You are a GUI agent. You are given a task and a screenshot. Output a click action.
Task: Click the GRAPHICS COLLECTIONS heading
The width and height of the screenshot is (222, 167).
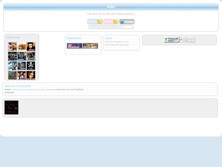point(18,86)
